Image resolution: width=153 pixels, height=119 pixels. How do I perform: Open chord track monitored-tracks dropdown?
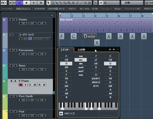click(x=42, y=39)
